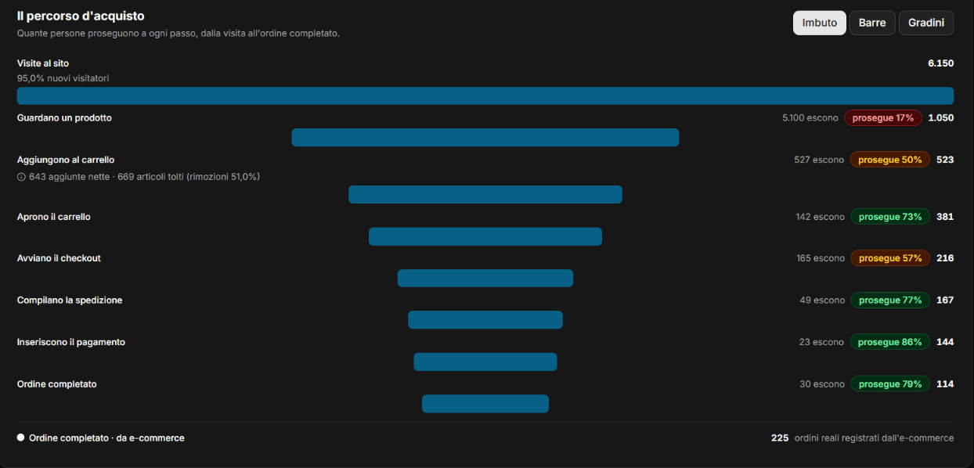Click the 6.150 visits total

940,63
